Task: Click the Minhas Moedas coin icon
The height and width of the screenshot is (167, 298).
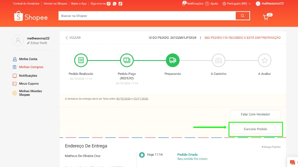Action: coord(15,93)
